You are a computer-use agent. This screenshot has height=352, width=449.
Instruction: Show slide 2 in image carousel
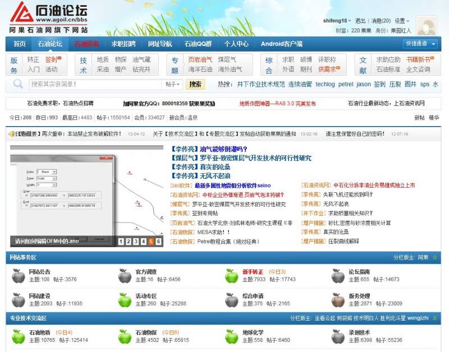click(129, 242)
